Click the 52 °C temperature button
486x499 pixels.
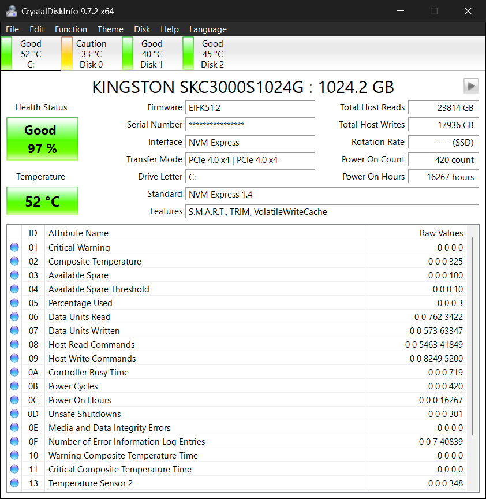click(x=42, y=201)
